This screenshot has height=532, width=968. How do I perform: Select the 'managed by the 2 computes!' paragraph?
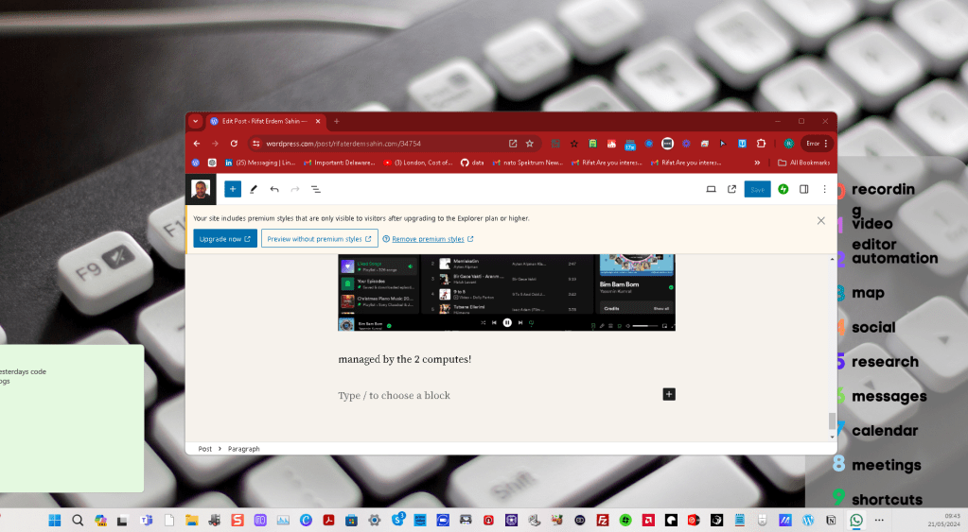point(404,359)
